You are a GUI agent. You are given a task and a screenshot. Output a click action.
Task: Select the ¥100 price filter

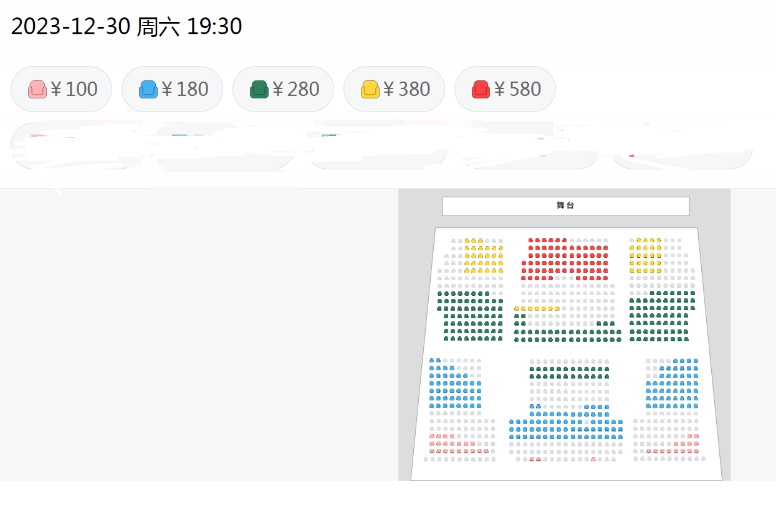click(x=62, y=89)
